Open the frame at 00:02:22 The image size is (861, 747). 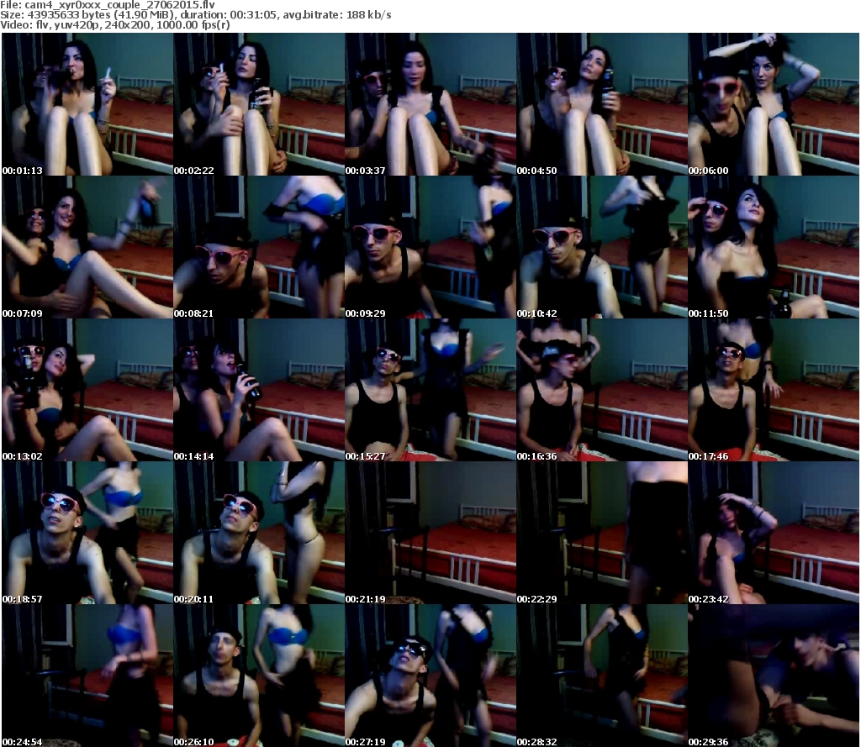(259, 104)
